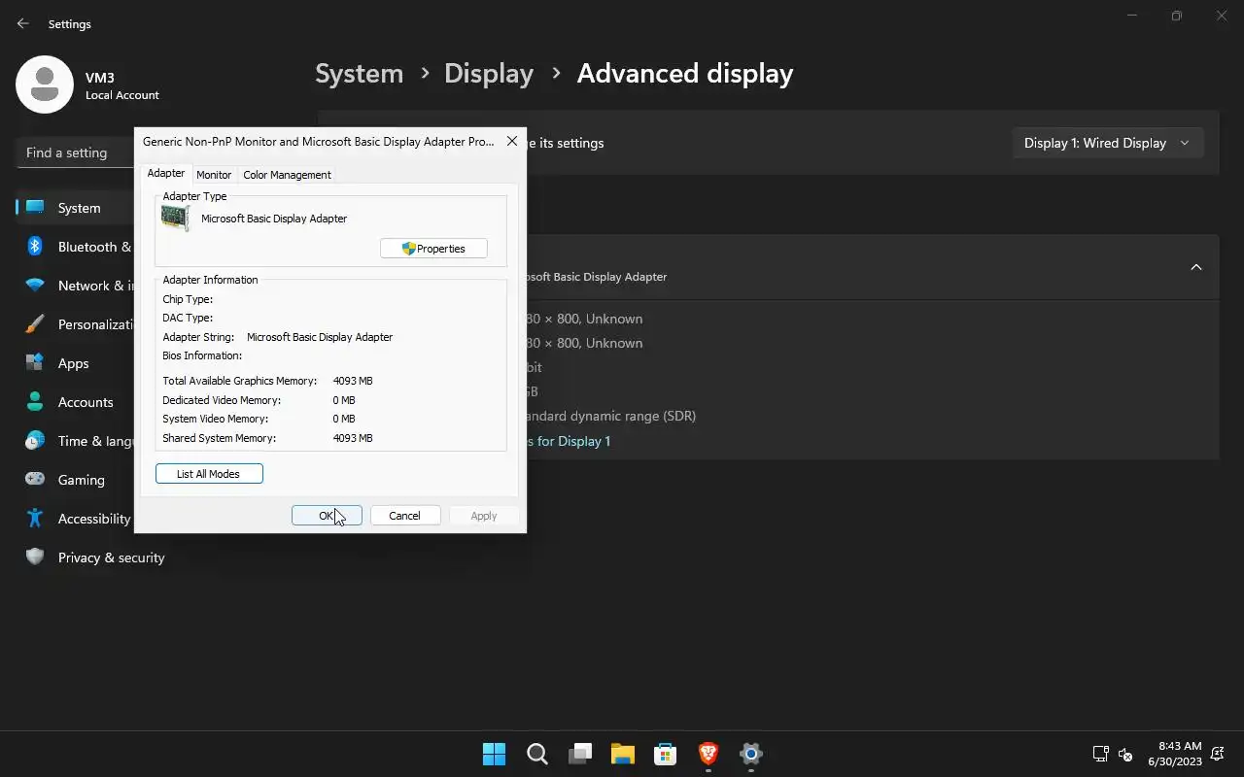The width and height of the screenshot is (1244, 777).
Task: Confirm dialog with OK button
Action: 327,516
